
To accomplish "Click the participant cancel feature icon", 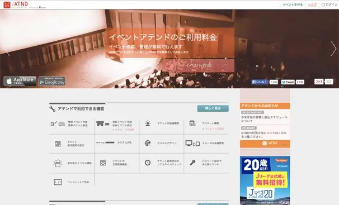I will (x=58, y=163).
